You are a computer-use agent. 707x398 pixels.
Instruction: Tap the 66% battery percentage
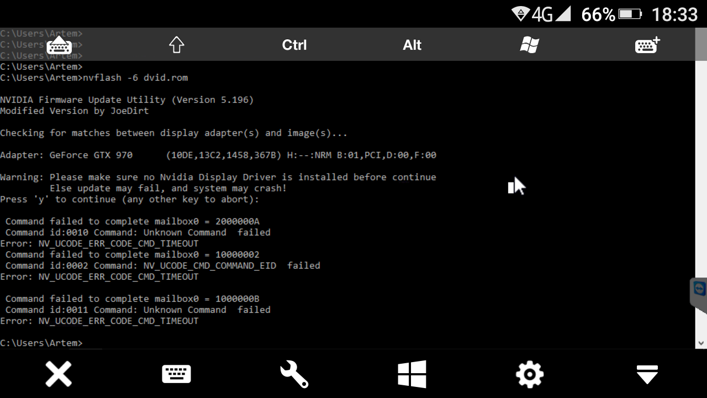coord(598,14)
